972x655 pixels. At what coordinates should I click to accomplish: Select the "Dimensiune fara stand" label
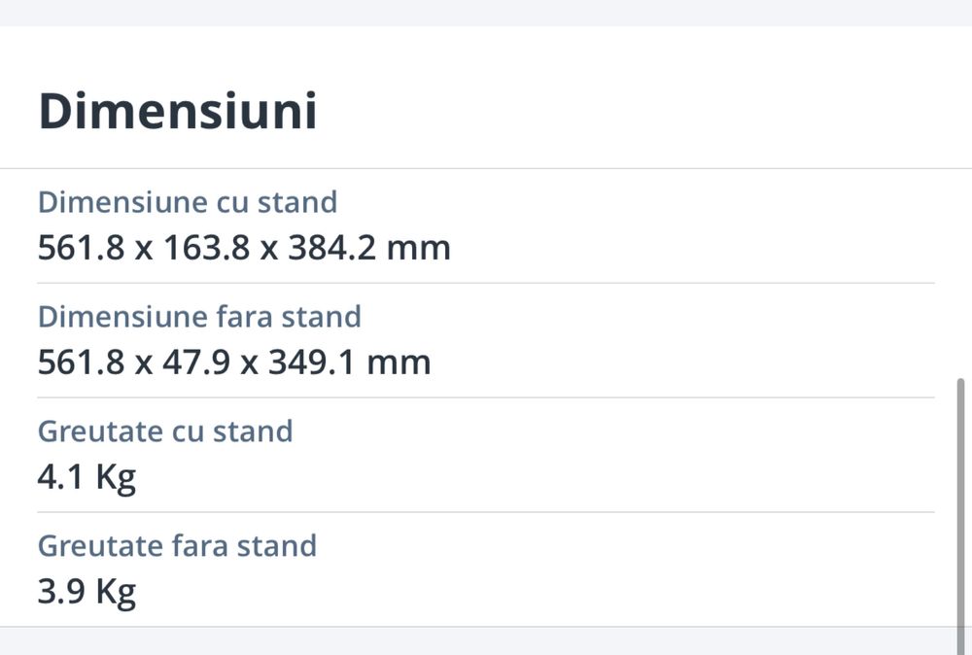(199, 317)
